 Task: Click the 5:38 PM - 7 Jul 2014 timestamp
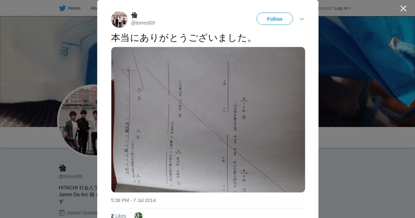pyautogui.click(x=133, y=200)
